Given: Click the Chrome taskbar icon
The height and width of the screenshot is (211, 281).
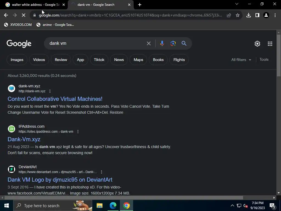Looking at the screenshot, I should click(x=126, y=206).
